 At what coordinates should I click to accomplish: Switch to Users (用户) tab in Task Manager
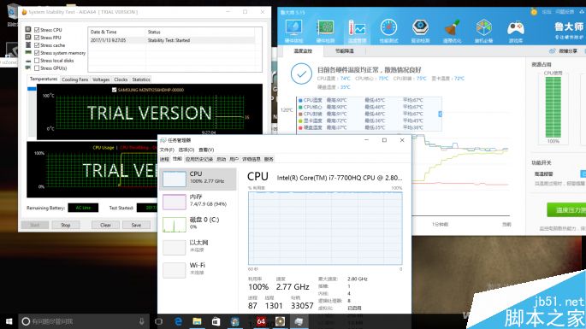(234, 159)
